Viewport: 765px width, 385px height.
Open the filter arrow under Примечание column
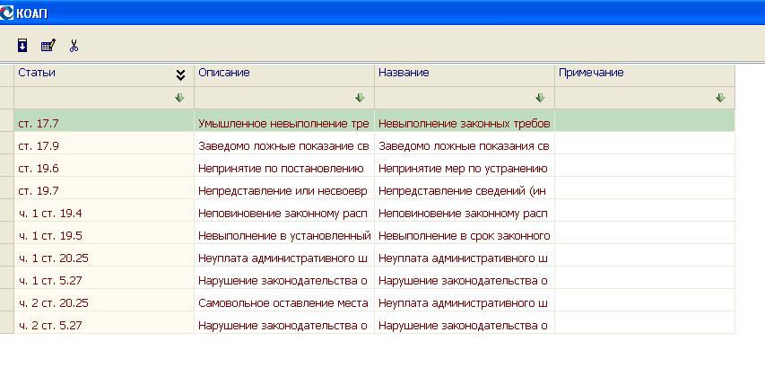coord(720,98)
